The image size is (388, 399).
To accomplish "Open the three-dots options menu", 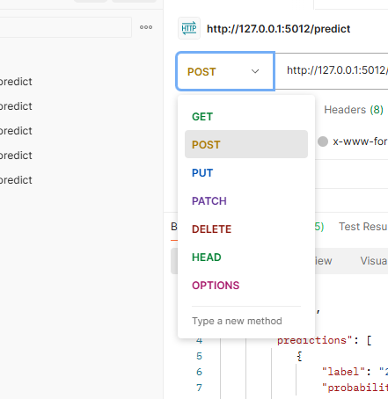I will [146, 27].
